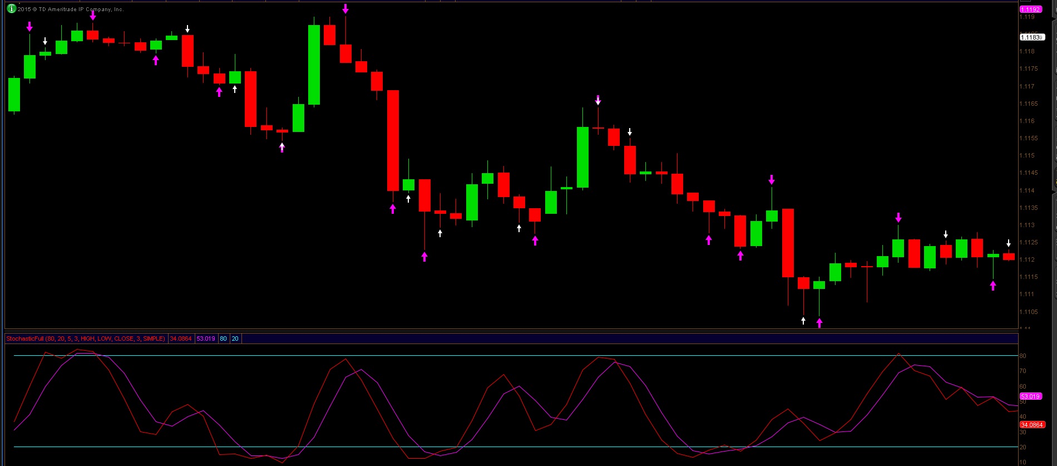Click the lower cyan oversold line at 20
The height and width of the screenshot is (466, 1057).
[x=501, y=447]
